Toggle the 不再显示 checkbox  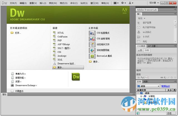click(x=12, y=91)
